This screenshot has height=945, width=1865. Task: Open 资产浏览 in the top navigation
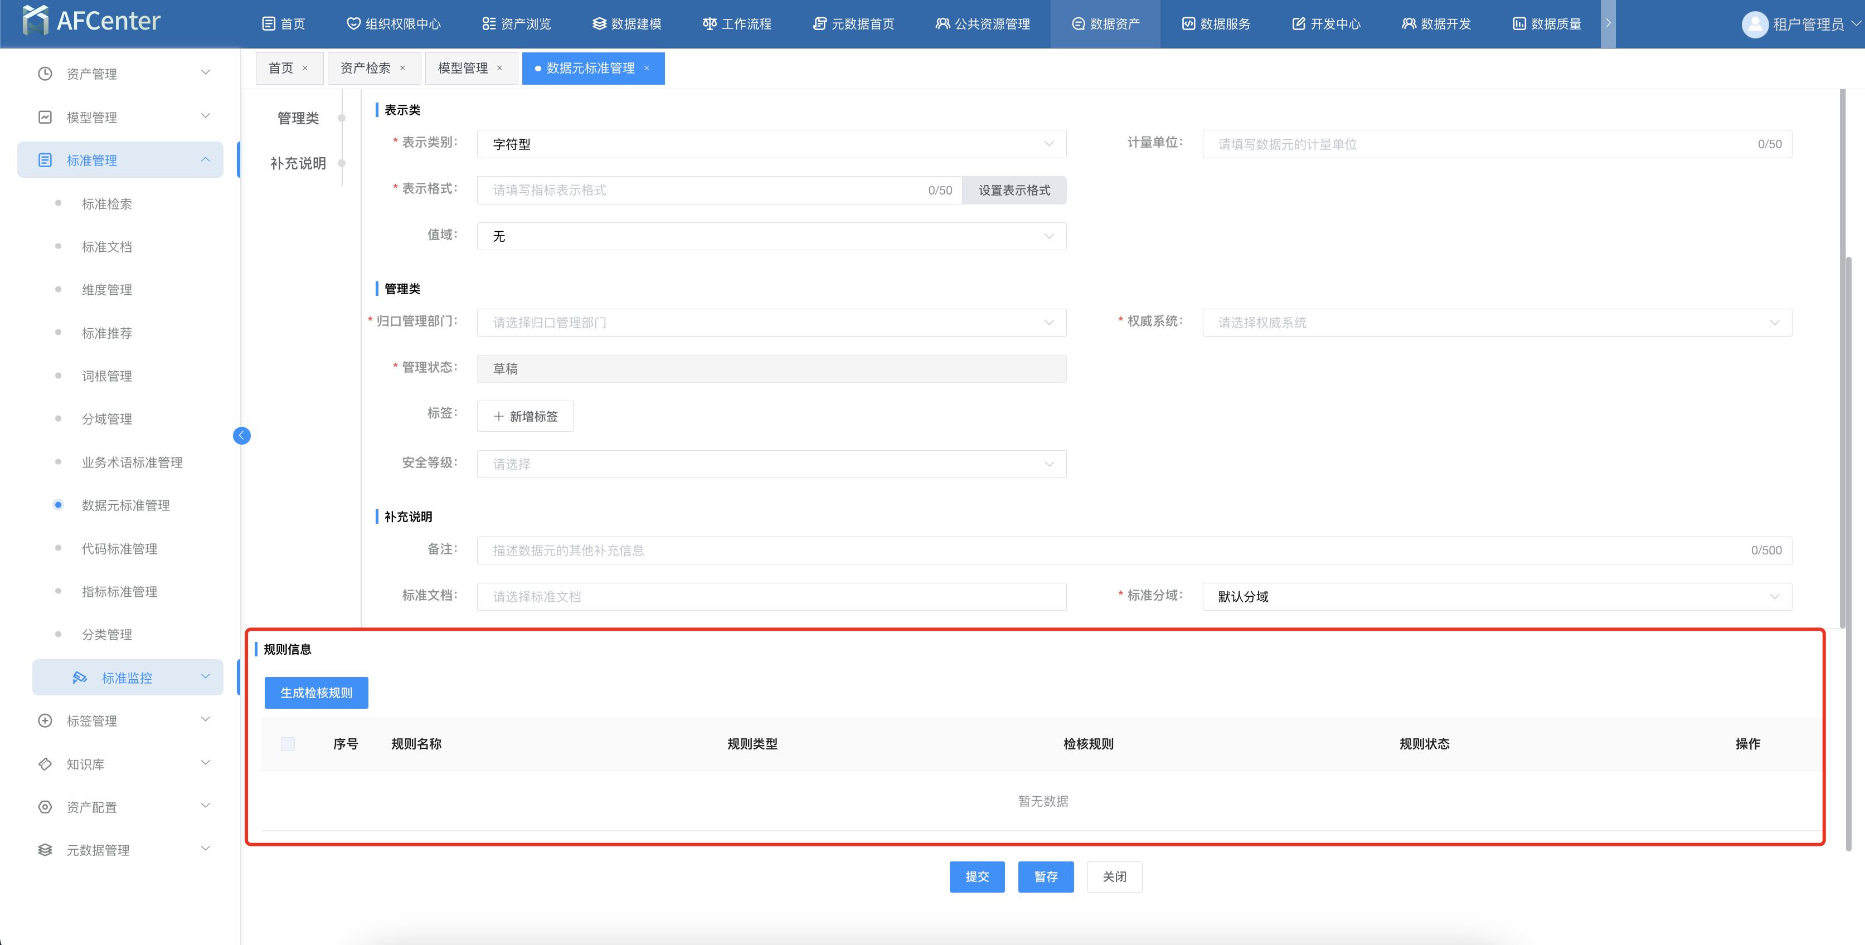tap(517, 24)
